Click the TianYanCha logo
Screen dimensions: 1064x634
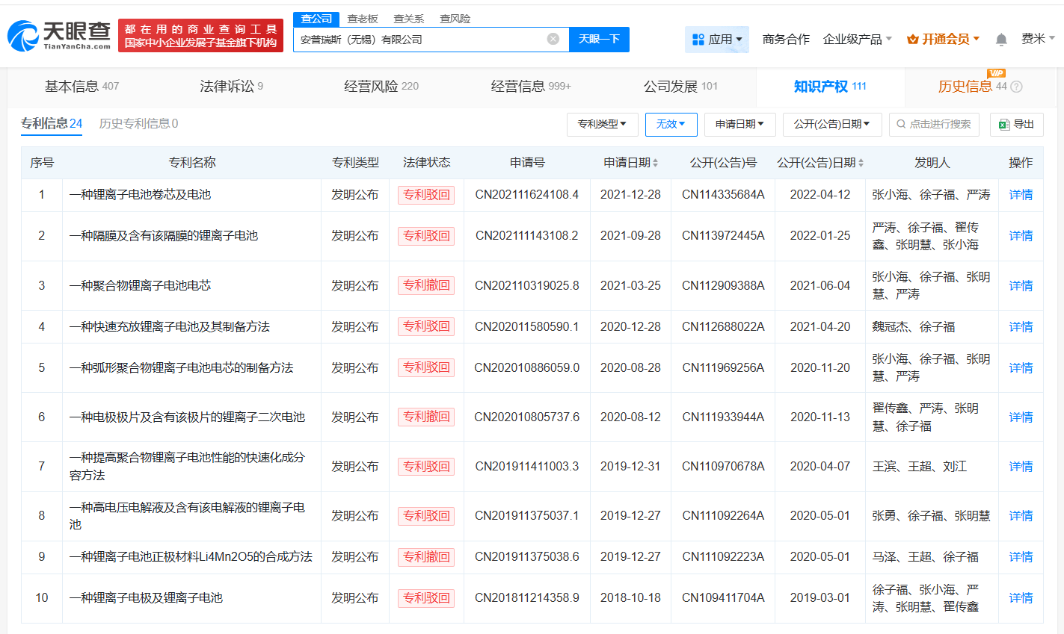[59, 35]
